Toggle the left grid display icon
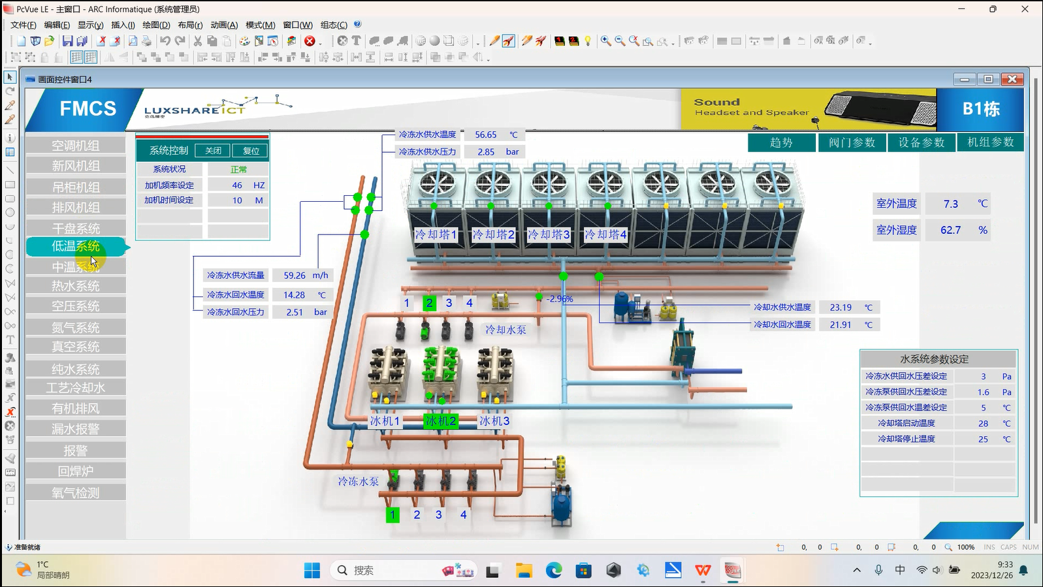 77,57
